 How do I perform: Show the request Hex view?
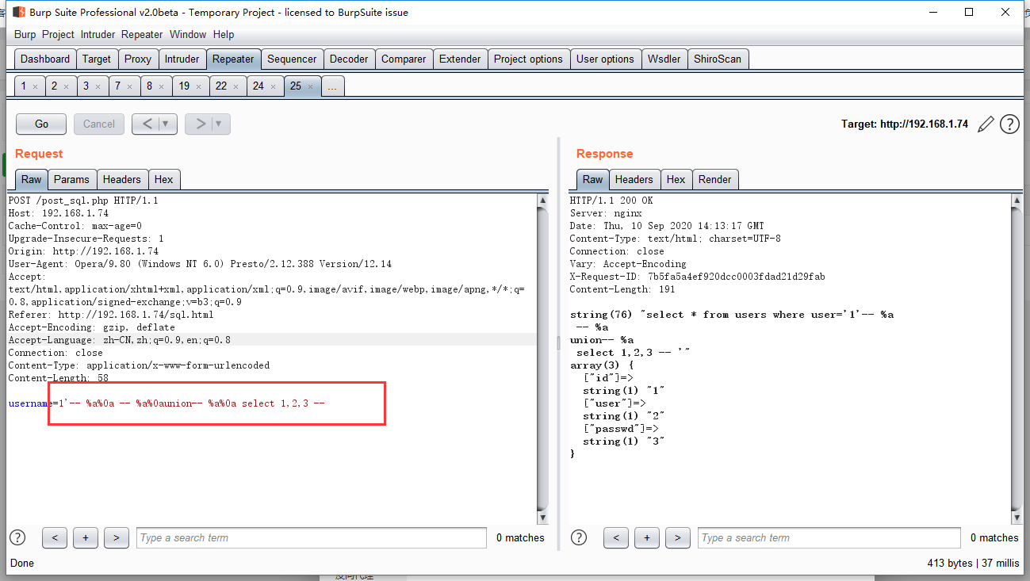164,179
